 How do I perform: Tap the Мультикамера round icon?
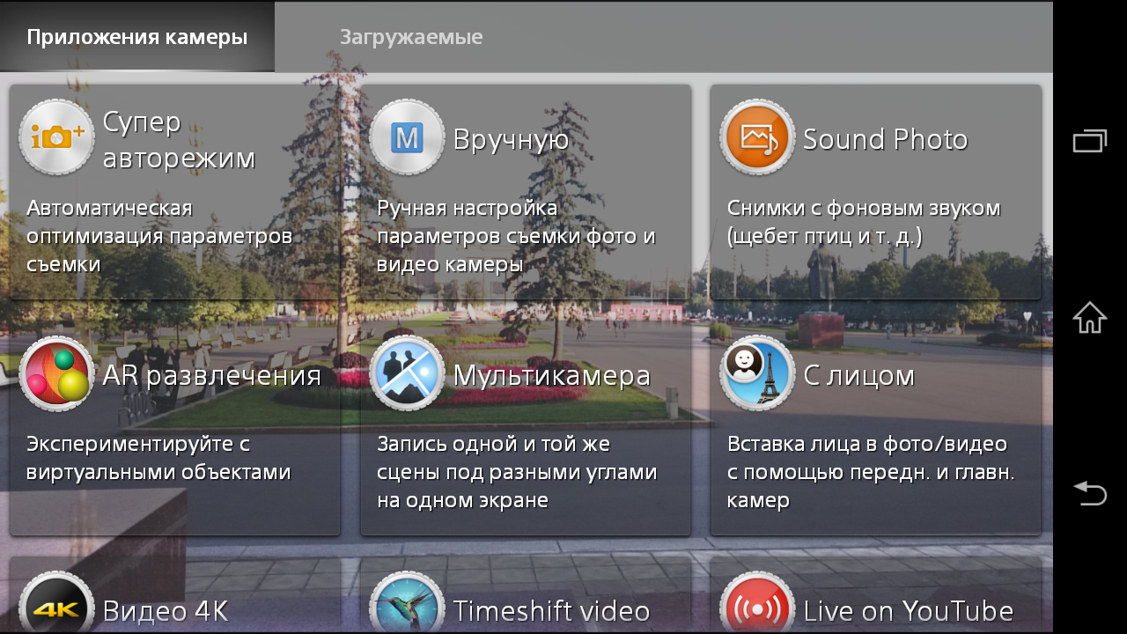click(x=407, y=373)
